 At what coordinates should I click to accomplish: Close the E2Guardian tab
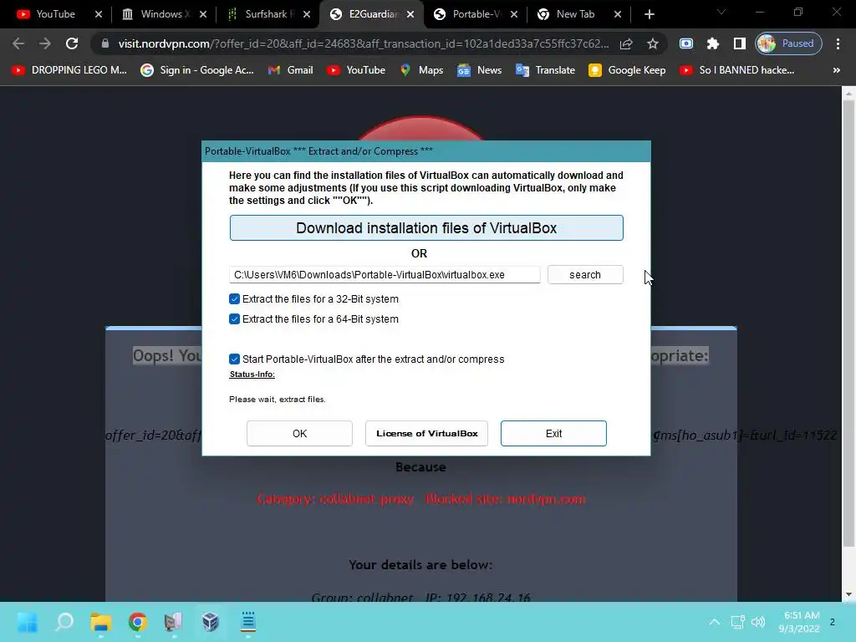tap(410, 14)
